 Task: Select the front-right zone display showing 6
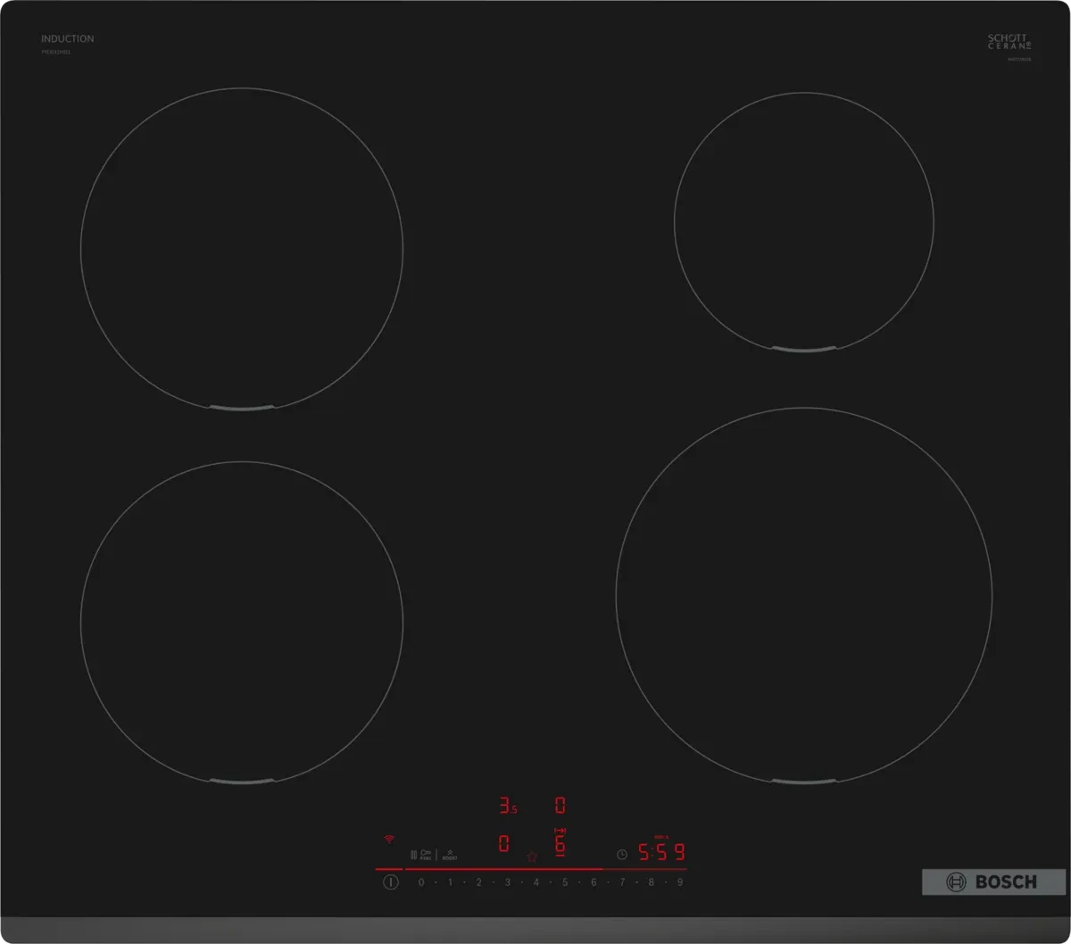click(560, 843)
